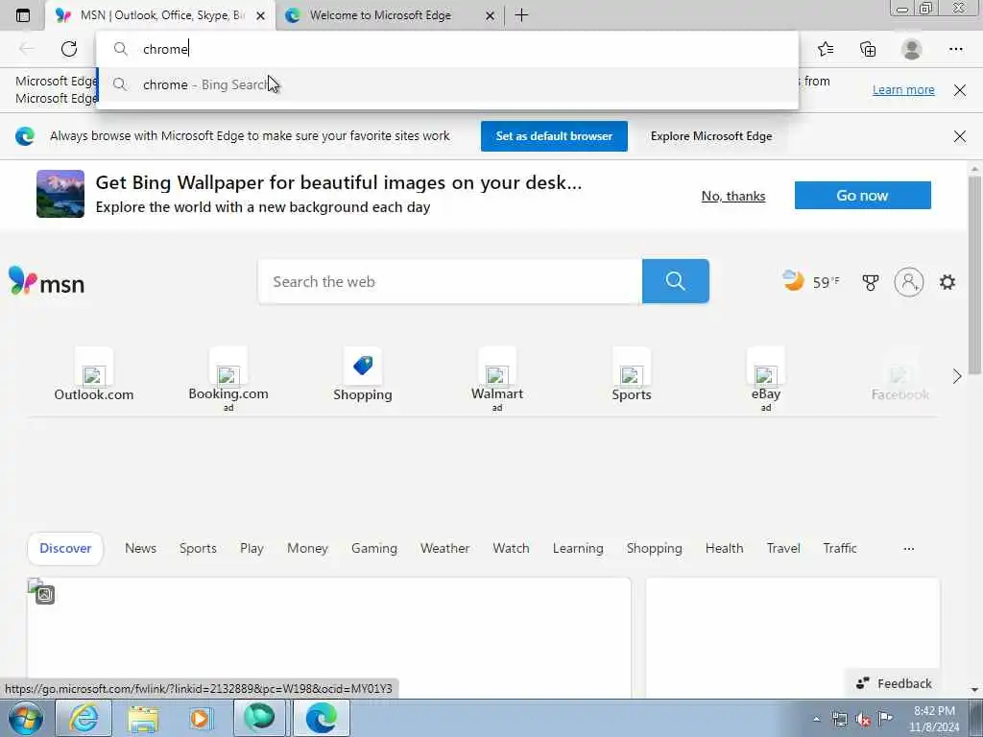Add a new tab with the plus icon

pos(521,15)
